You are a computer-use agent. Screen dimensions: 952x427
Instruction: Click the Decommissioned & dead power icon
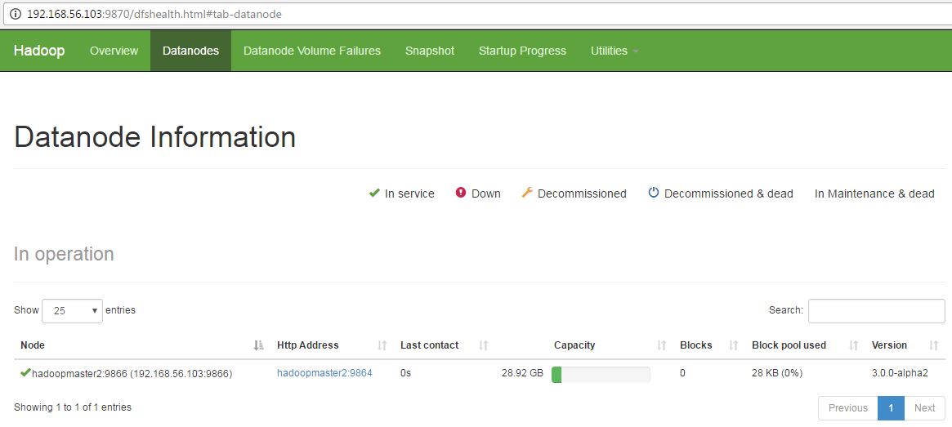[653, 193]
